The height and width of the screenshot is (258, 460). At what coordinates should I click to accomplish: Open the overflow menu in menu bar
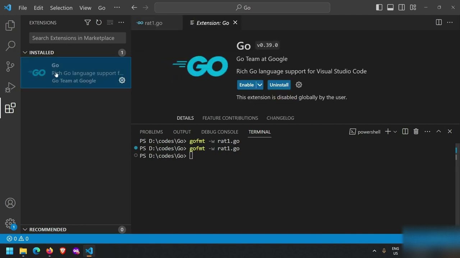point(117,8)
